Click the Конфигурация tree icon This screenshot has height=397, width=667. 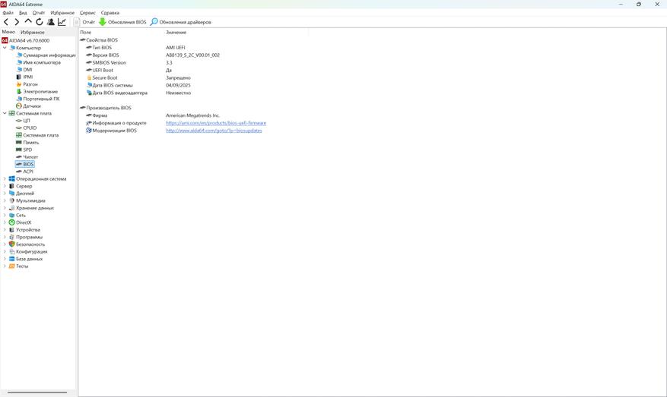coord(12,251)
